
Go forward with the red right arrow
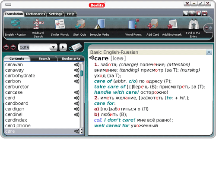[13, 47]
